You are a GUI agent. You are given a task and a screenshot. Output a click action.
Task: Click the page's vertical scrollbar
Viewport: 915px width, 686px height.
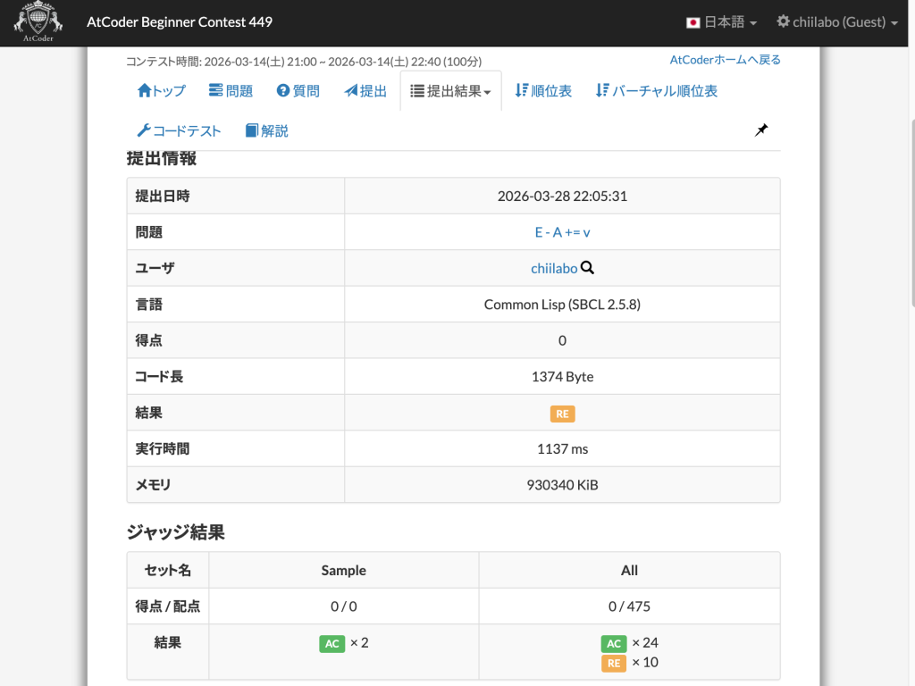(x=911, y=213)
